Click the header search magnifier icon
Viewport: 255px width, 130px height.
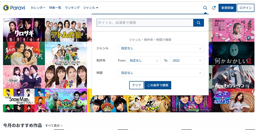click(205, 8)
